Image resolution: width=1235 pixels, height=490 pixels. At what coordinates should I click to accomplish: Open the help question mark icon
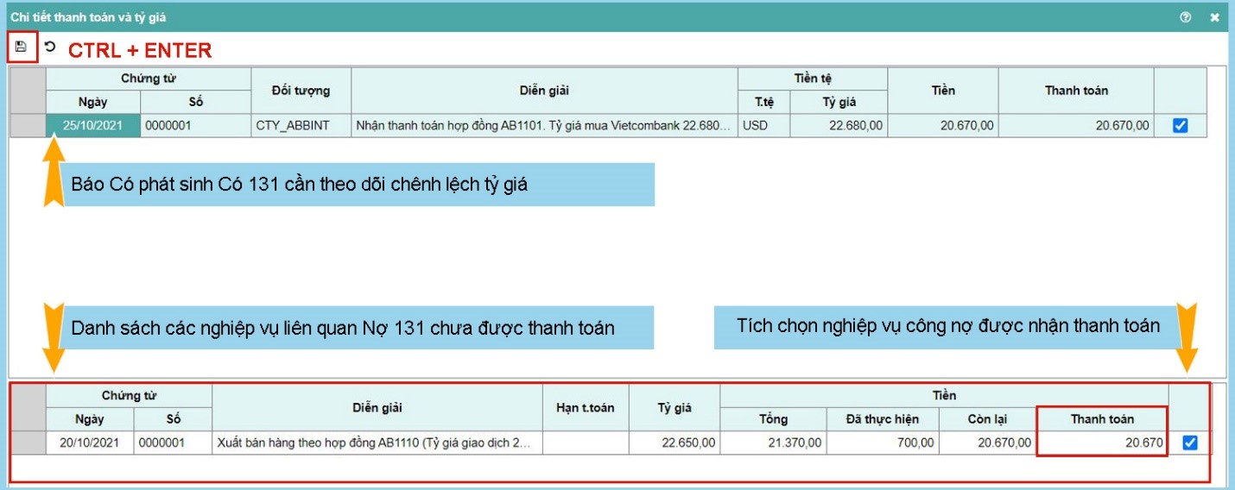(x=1186, y=17)
